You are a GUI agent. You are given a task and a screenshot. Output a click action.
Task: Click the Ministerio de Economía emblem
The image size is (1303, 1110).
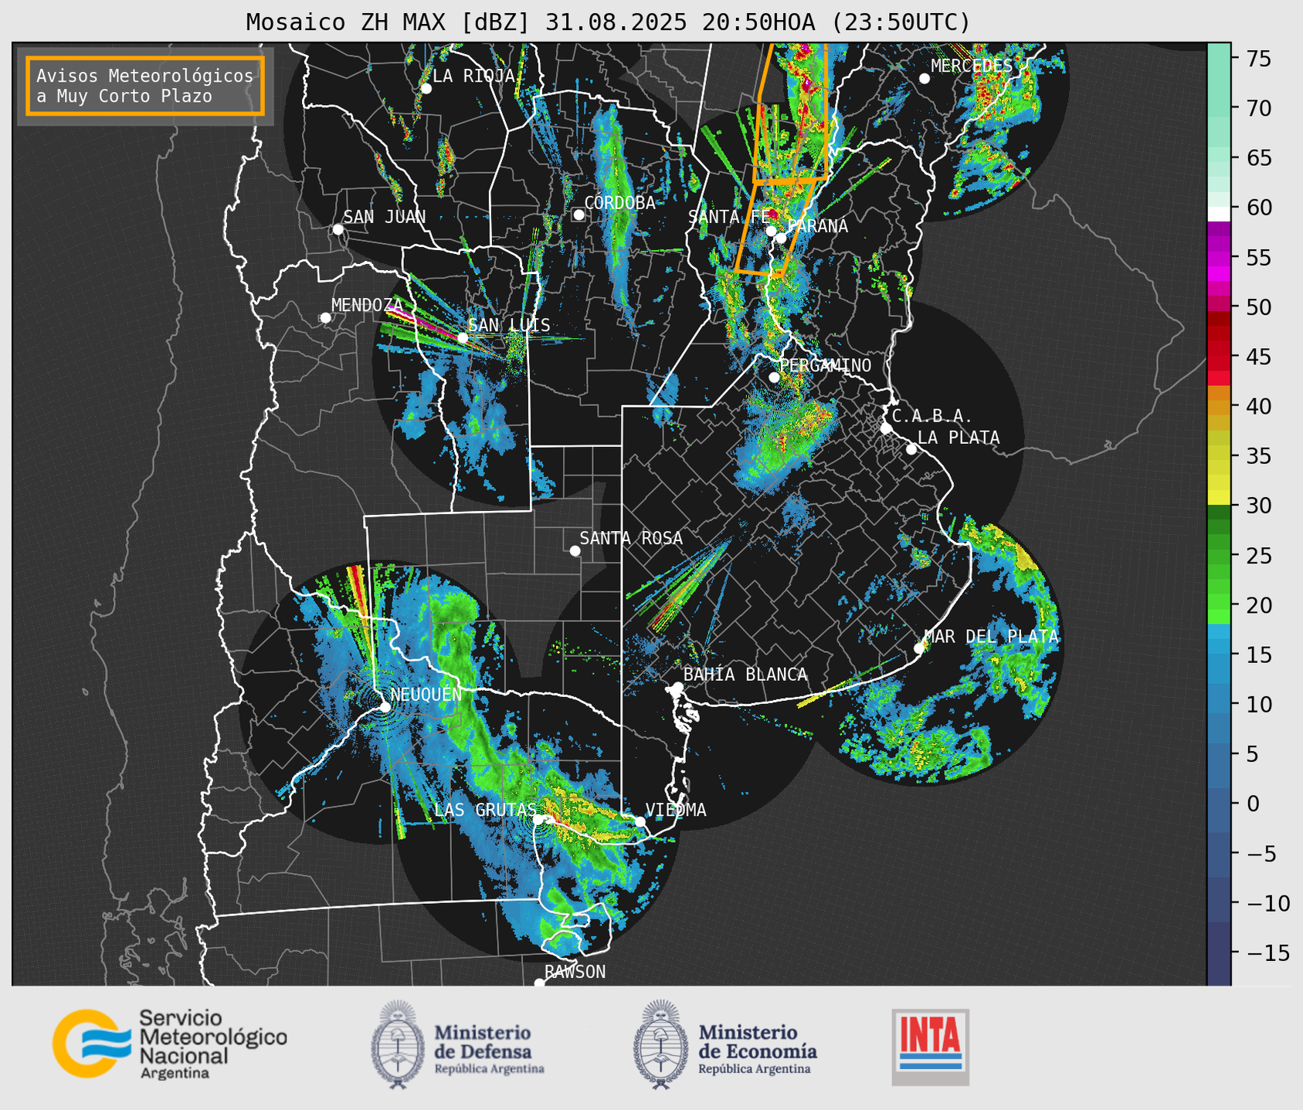[661, 1044]
